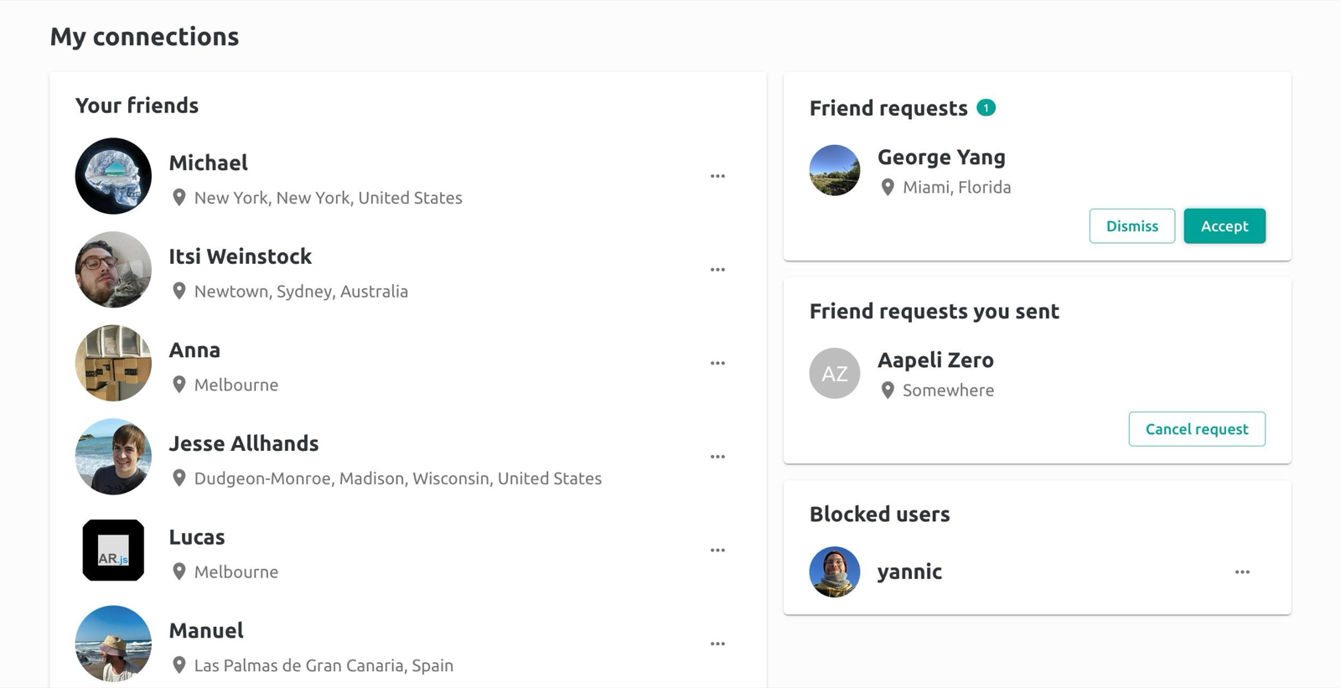Click Manuel's avatar photo
The width and height of the screenshot is (1341, 688).
[113, 644]
